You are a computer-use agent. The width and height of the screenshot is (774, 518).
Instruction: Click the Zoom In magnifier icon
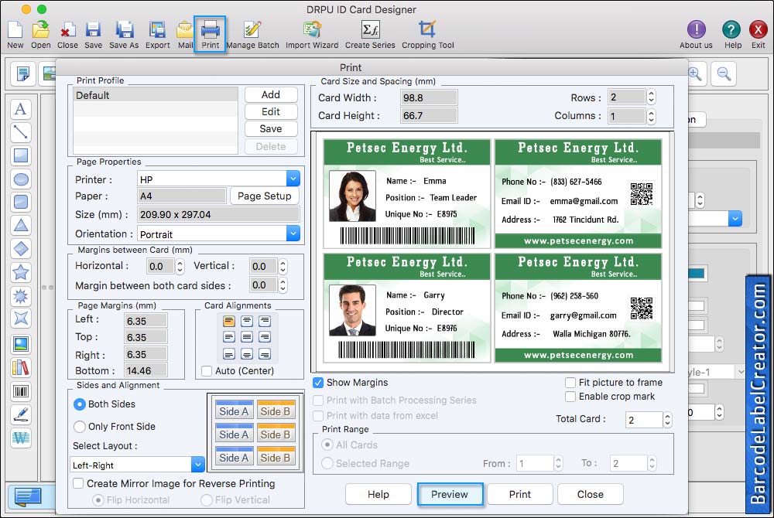[x=695, y=74]
